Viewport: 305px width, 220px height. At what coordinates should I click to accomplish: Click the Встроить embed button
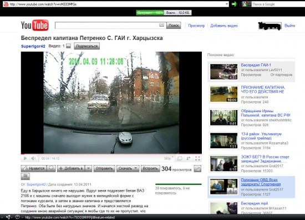pyautogui.click(x=150, y=168)
